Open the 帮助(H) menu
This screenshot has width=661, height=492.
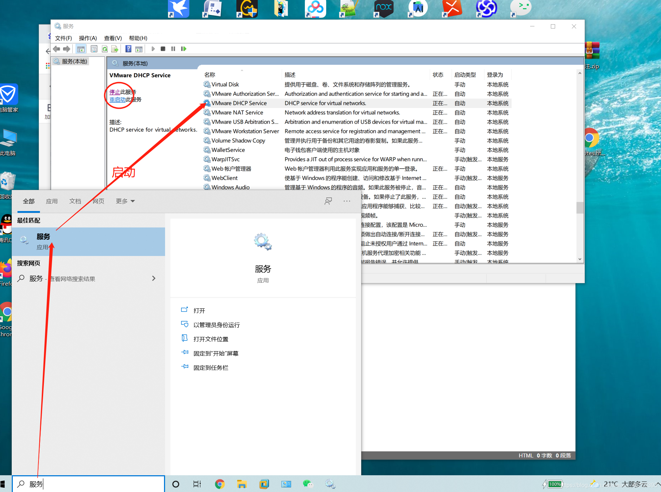(138, 38)
